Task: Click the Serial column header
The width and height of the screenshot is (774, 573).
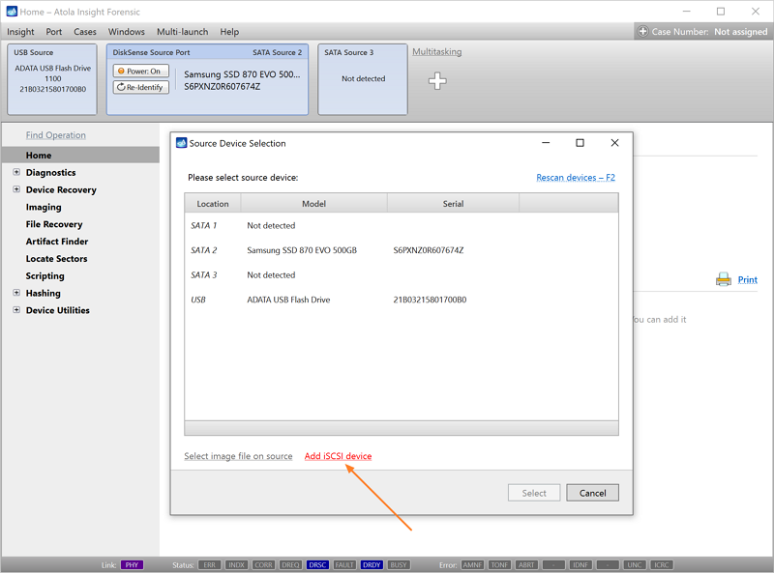Action: pyautogui.click(x=453, y=204)
